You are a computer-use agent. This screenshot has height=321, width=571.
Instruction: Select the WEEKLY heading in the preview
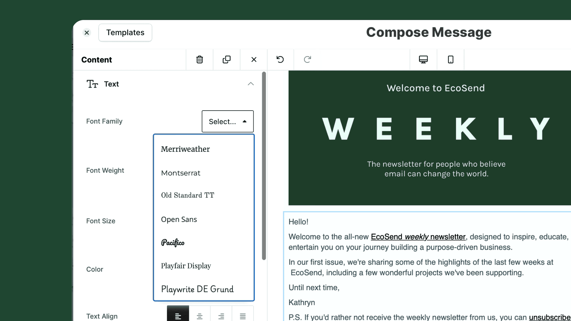pyautogui.click(x=436, y=129)
